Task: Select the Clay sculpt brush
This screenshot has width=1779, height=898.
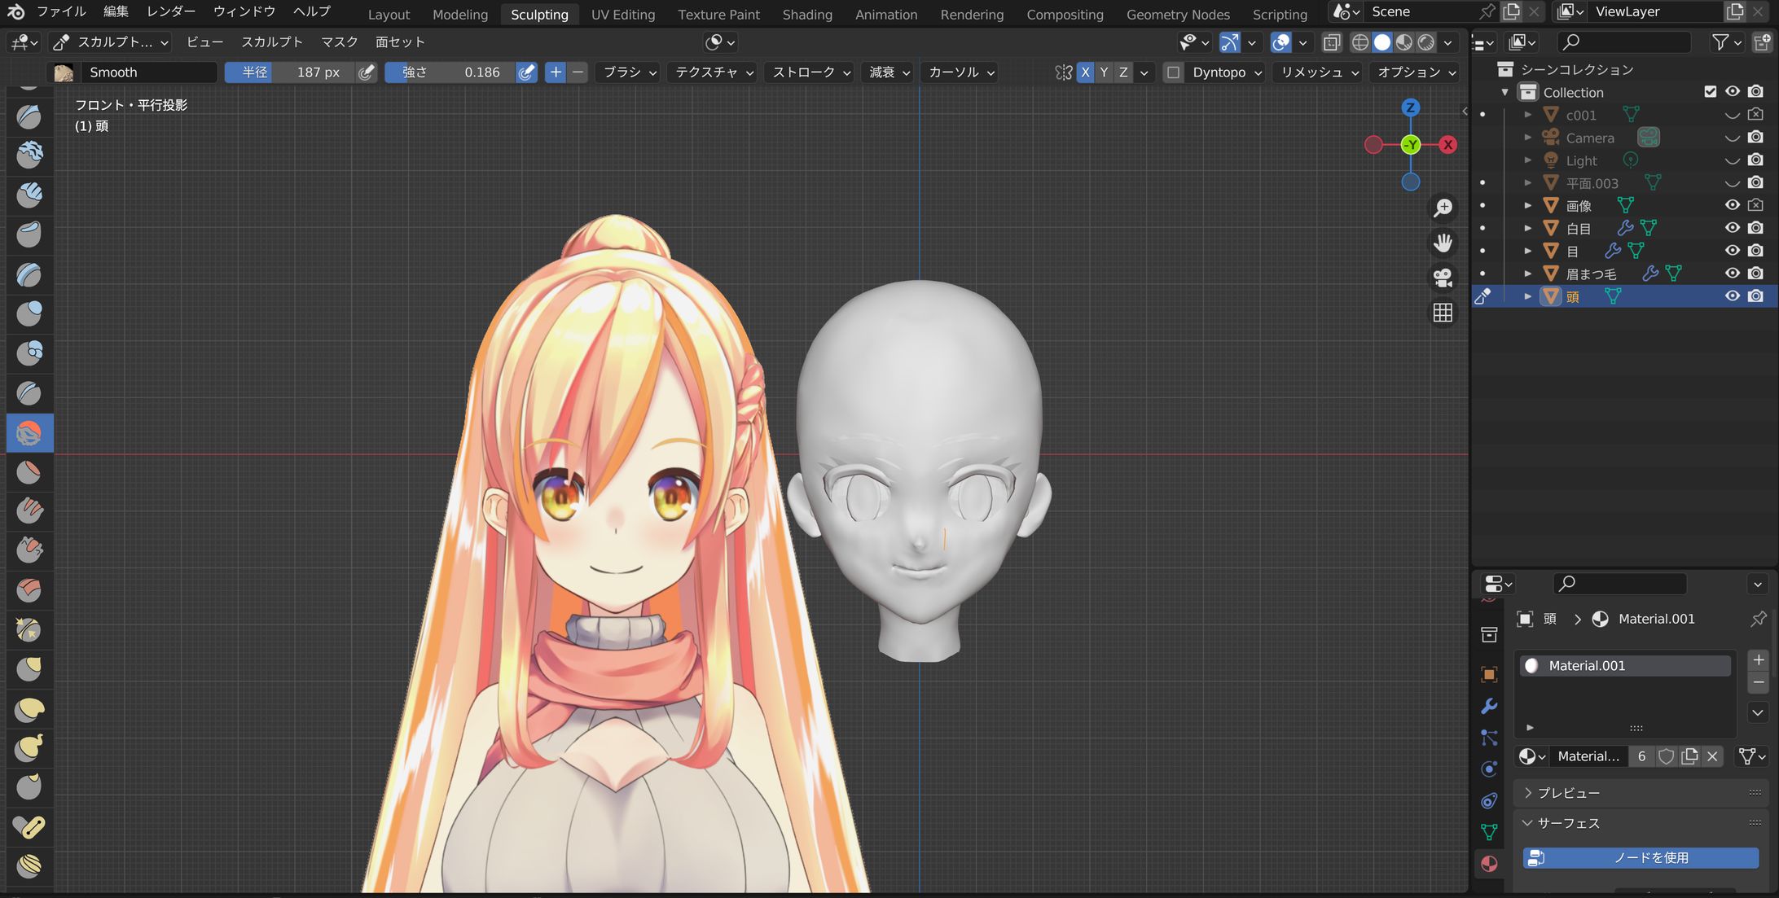Action: 29,155
